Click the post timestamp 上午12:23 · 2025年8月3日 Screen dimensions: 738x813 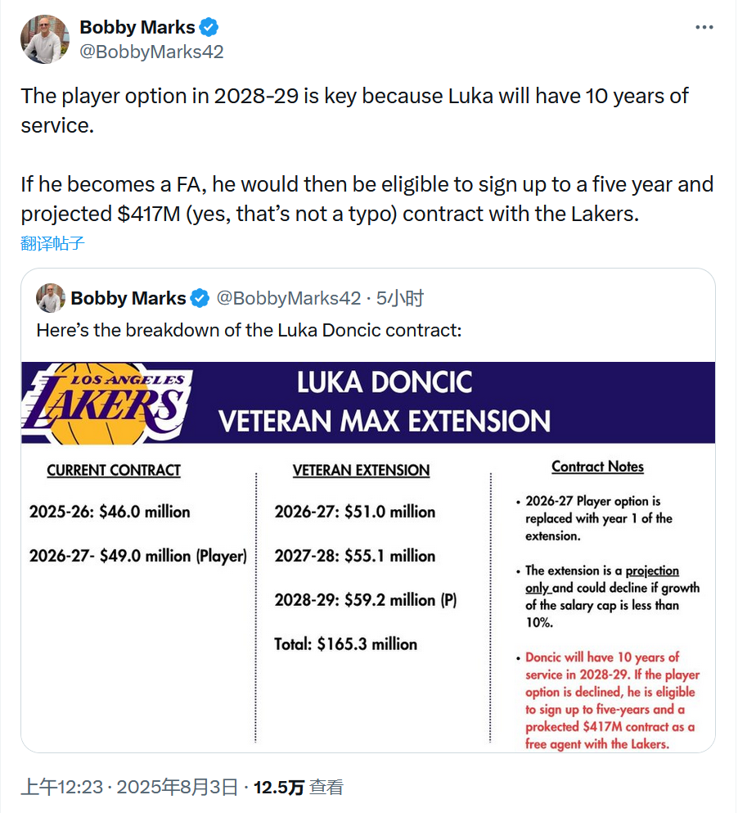pyautogui.click(x=129, y=787)
